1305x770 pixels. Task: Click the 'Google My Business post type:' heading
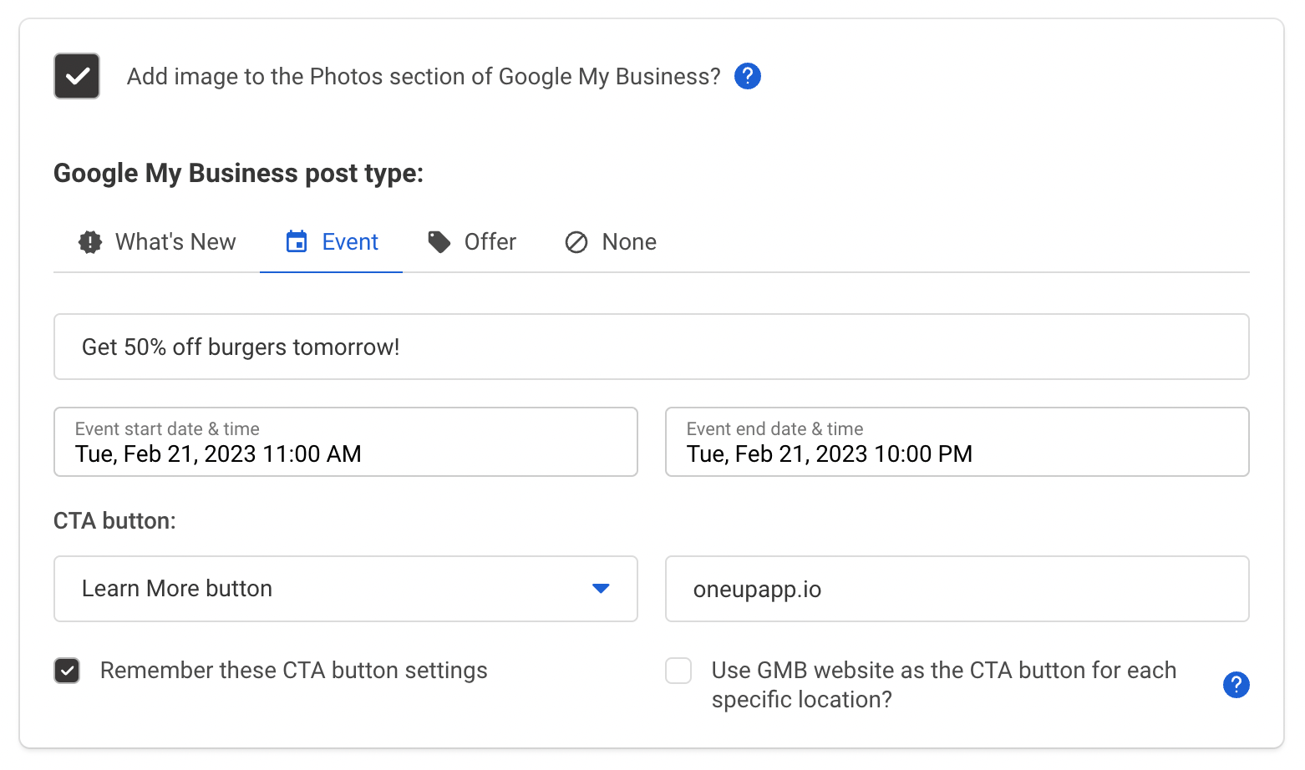(239, 173)
